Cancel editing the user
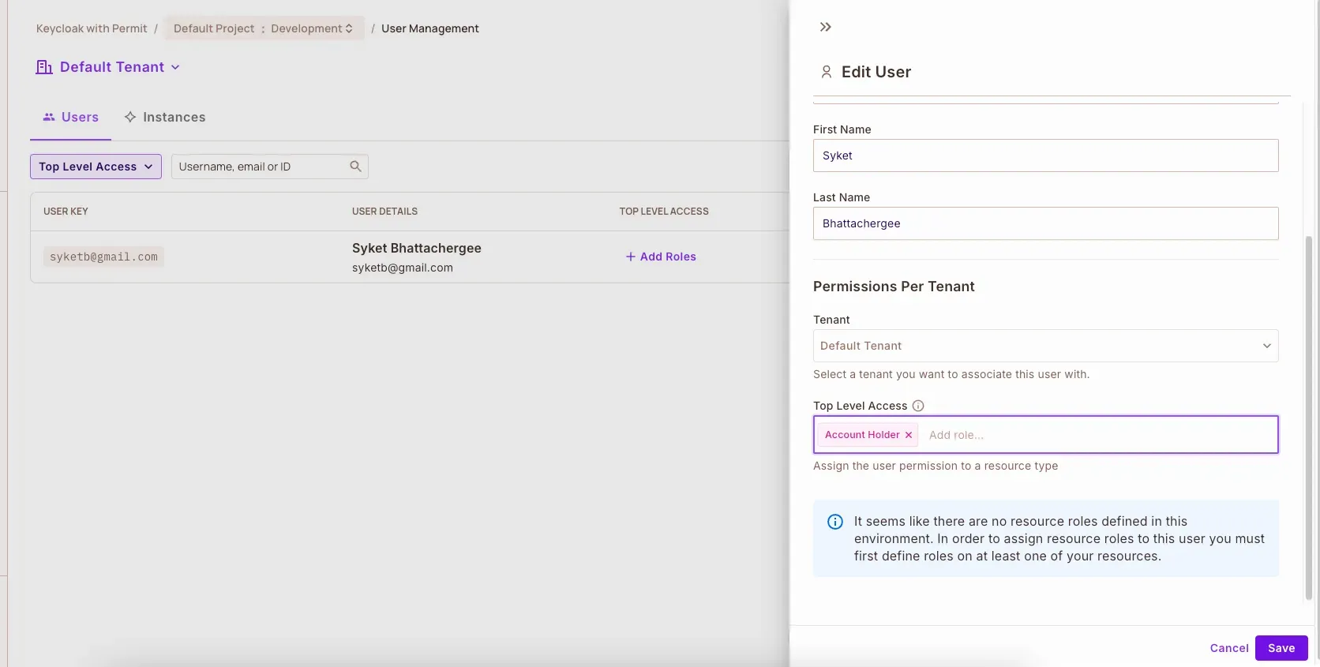The image size is (1320, 667). pos(1228,648)
